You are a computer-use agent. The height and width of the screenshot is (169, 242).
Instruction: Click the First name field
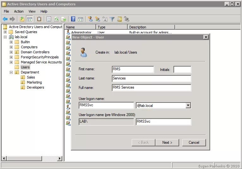coord(133,69)
